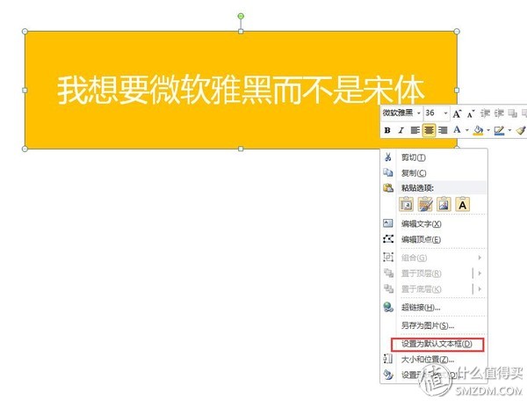527x401 pixels.
Task: Click the Size and Position icon
Action: 388,359
